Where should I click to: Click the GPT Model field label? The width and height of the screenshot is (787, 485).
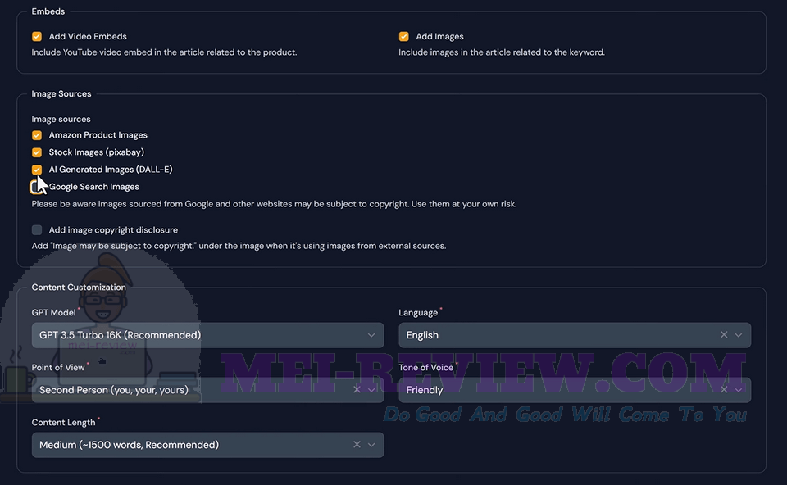click(54, 312)
